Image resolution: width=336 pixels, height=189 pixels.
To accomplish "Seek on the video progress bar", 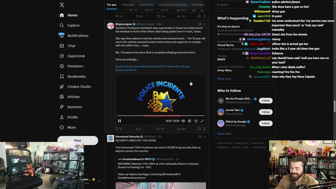I will point(161,115).
